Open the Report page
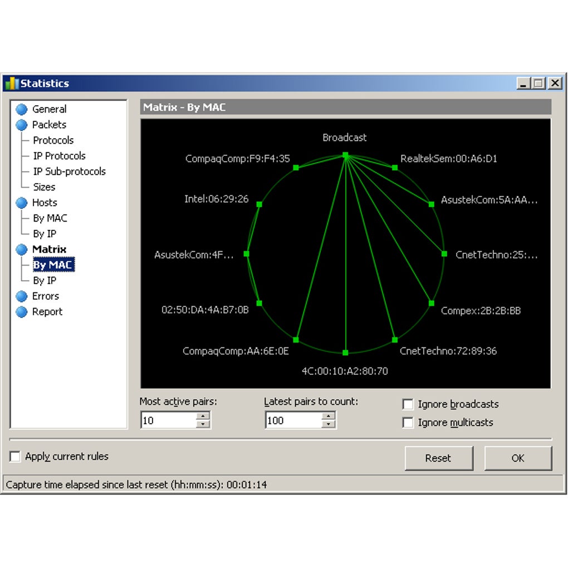This screenshot has width=568, height=568. click(x=47, y=311)
